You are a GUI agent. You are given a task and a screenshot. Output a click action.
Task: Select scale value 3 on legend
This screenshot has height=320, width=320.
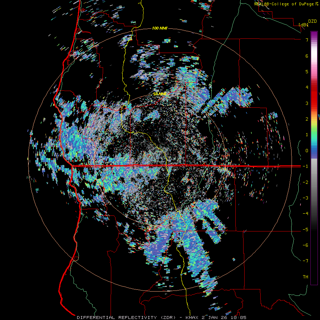tap(307, 103)
